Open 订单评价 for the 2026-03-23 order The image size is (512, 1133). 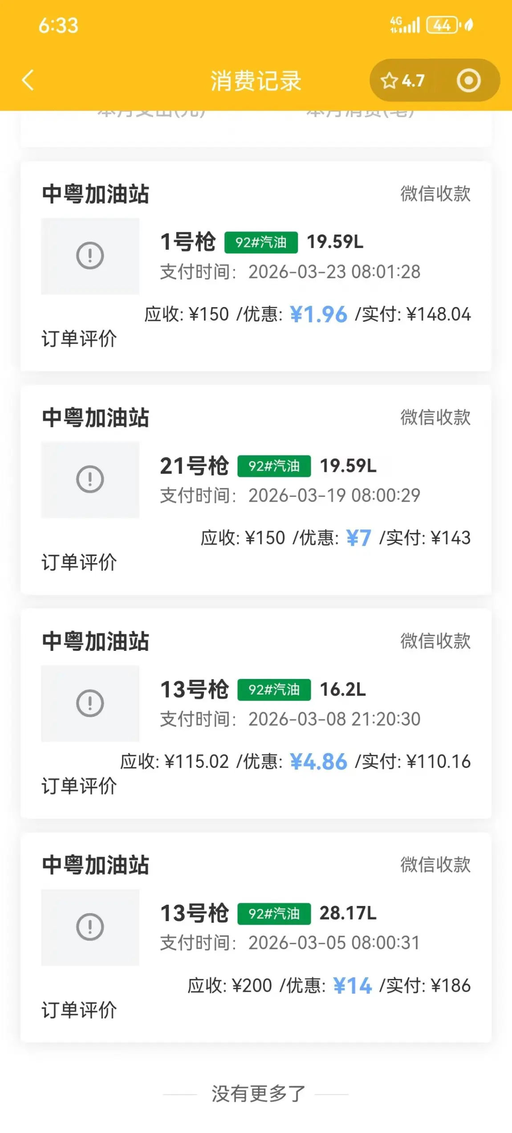click(x=79, y=339)
